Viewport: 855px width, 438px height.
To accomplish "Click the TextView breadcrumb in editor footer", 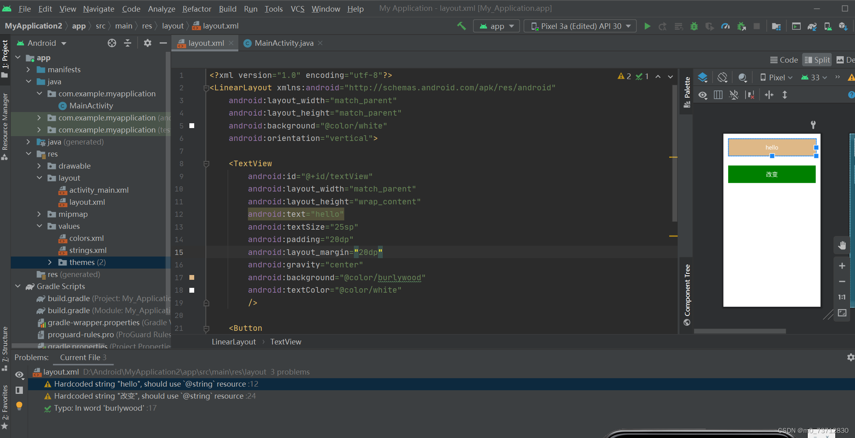I will [286, 342].
